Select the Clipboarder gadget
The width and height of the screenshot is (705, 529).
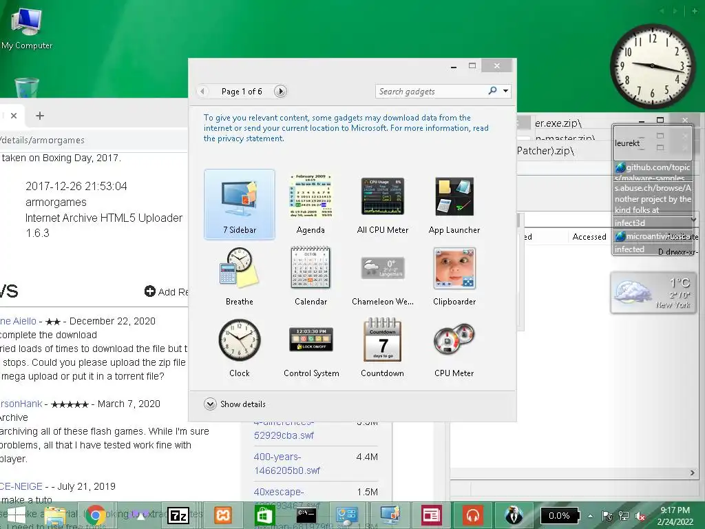tap(454, 276)
